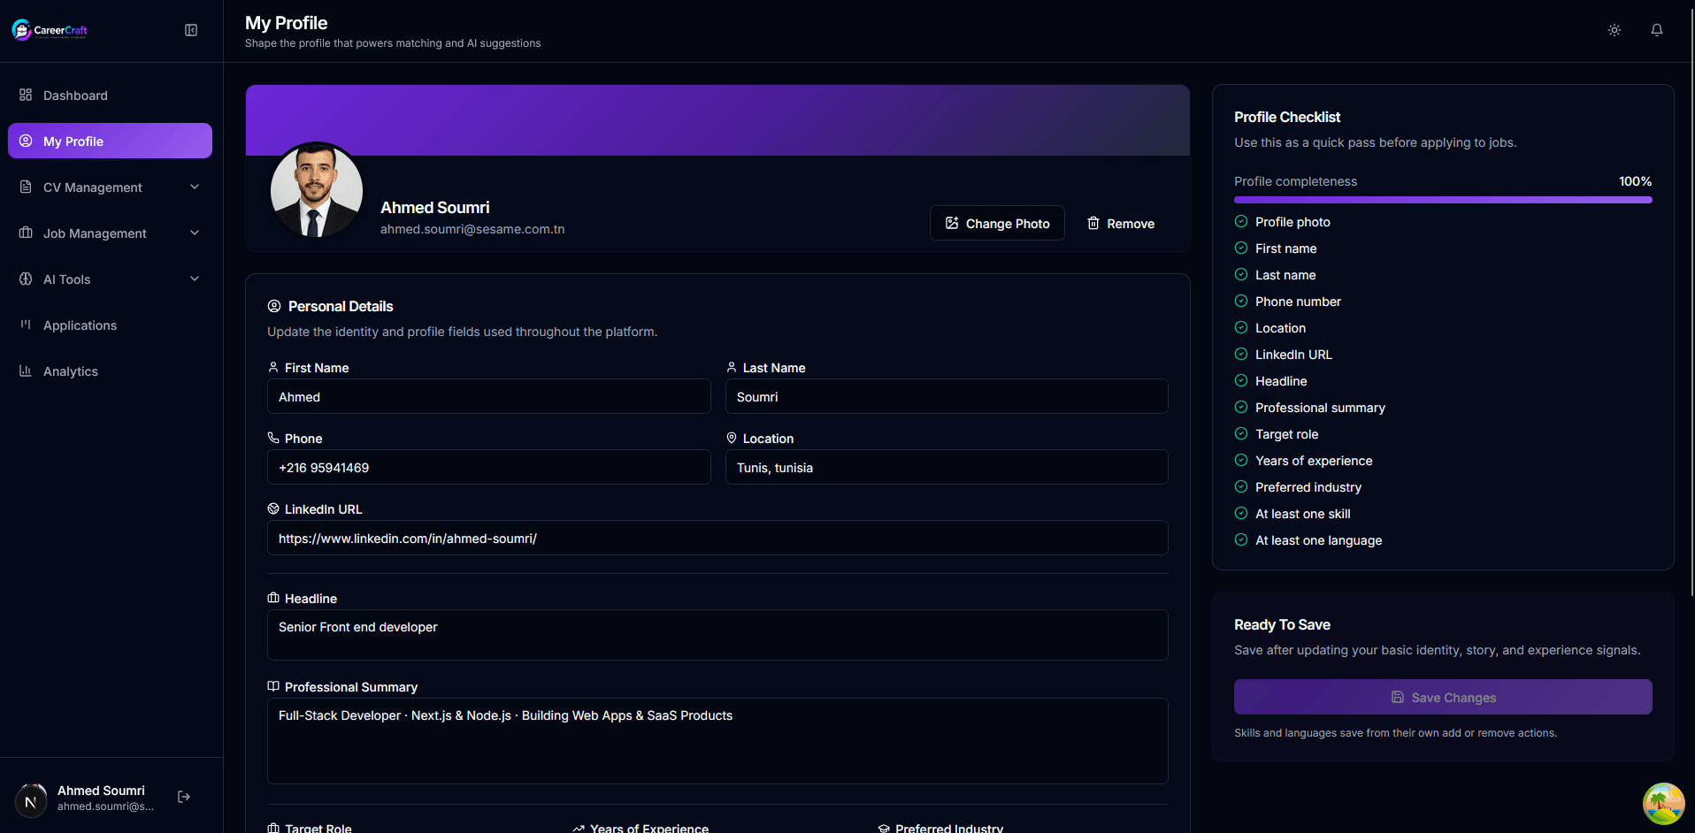Click the profile completeness progress bar
Viewport: 1695px width, 833px height.
(1443, 200)
